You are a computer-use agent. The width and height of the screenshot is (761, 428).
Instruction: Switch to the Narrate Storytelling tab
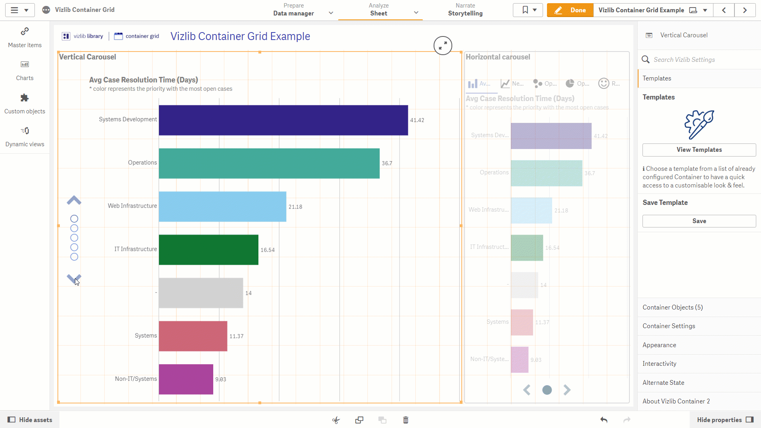[465, 10]
